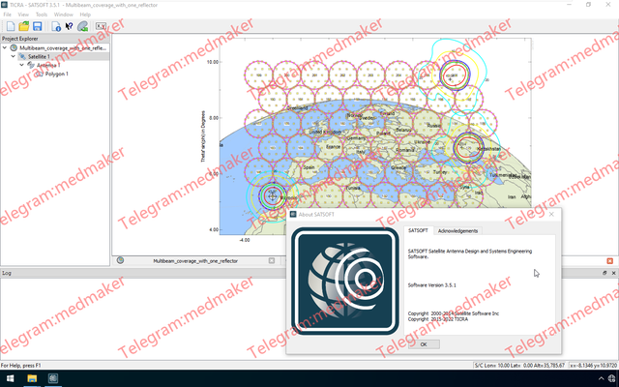619x387 pixels.
Task: Click the -4.00 horizontal axis tick label
Action: 245,240
